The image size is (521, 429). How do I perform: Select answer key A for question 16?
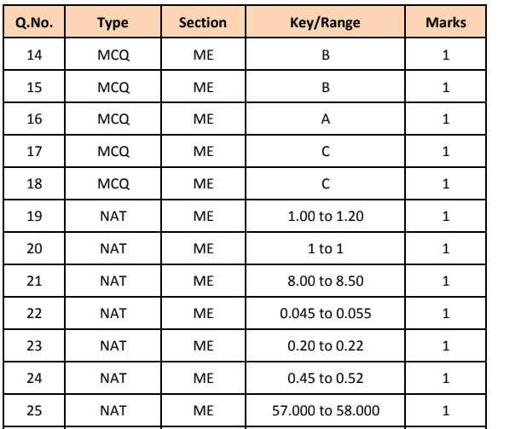click(325, 119)
